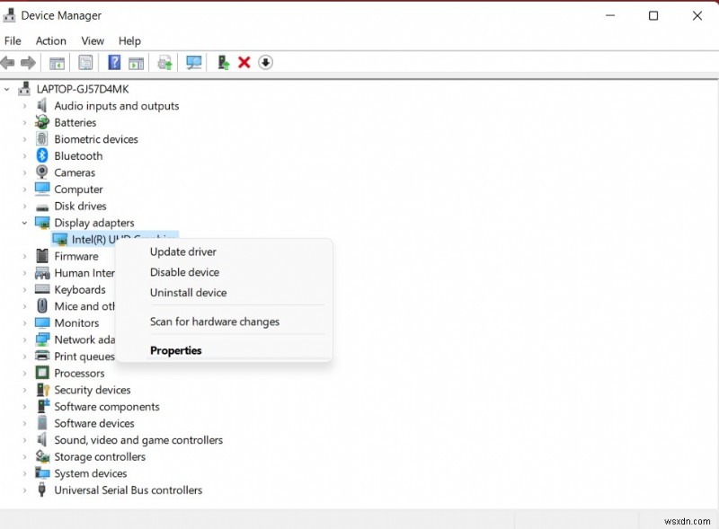Expand the Universal Serial Bus controllers category

click(x=22, y=490)
